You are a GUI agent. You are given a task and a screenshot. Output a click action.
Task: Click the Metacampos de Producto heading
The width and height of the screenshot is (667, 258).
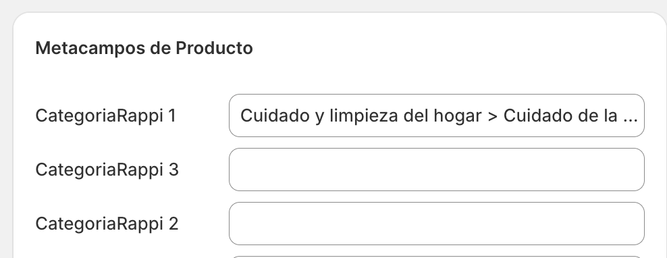pyautogui.click(x=144, y=48)
